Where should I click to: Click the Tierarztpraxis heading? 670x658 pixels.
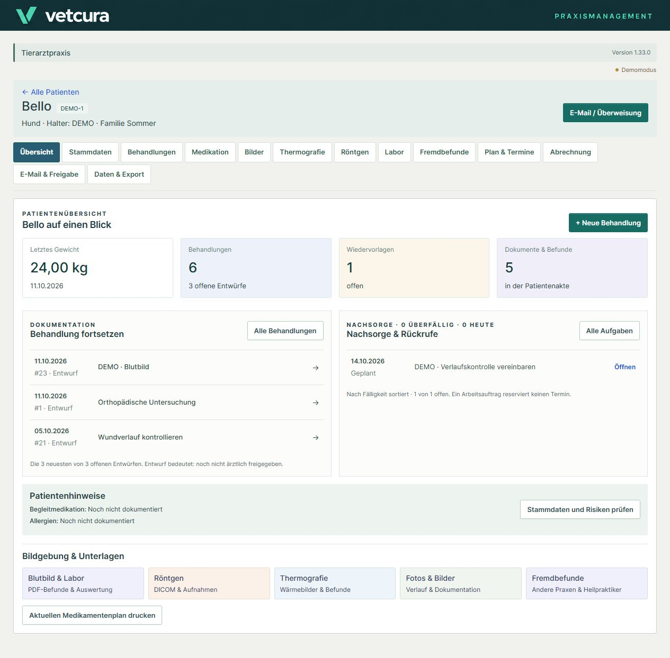pos(46,53)
